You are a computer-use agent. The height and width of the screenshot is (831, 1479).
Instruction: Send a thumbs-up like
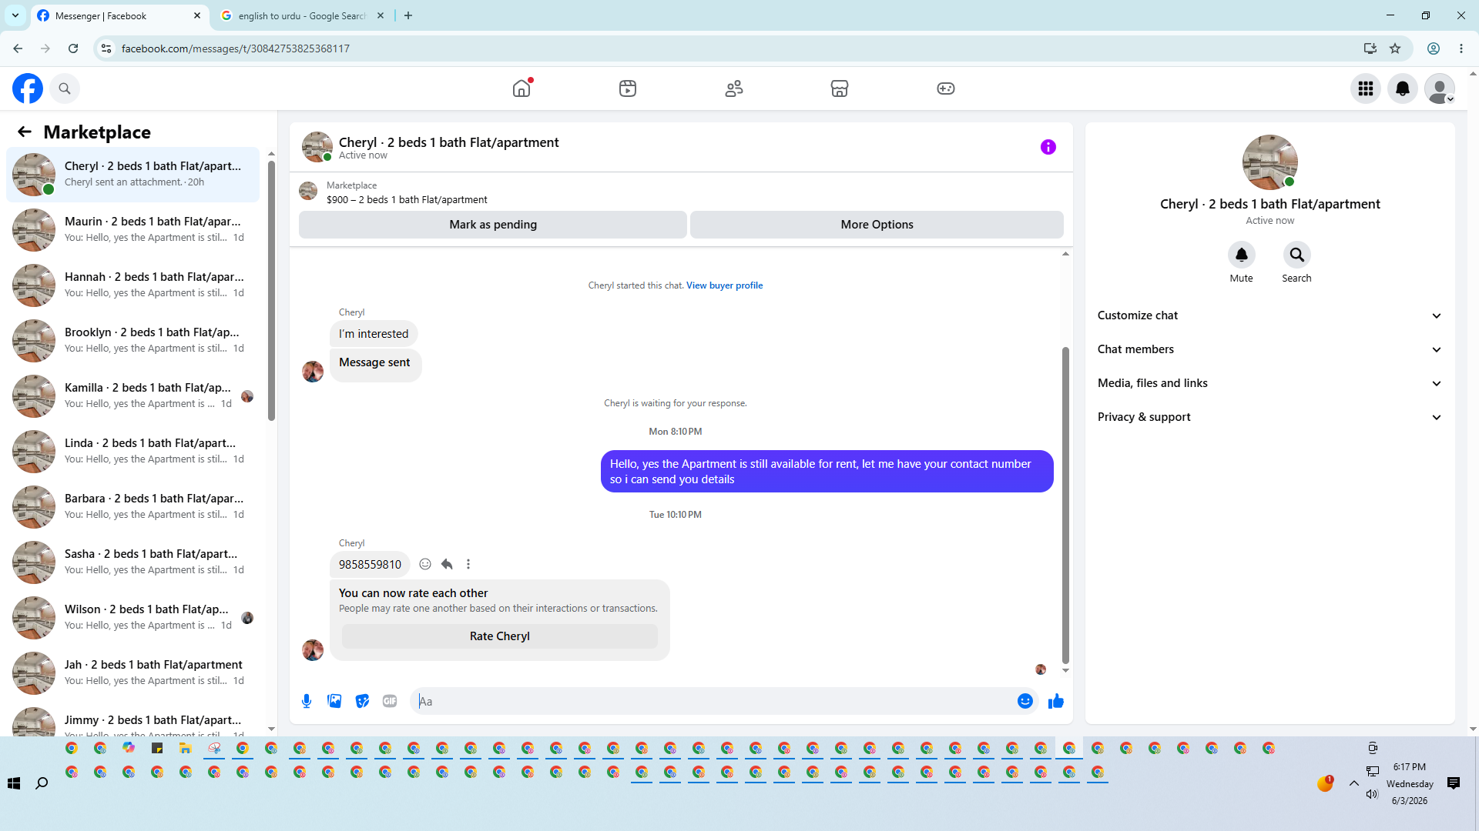click(1056, 701)
